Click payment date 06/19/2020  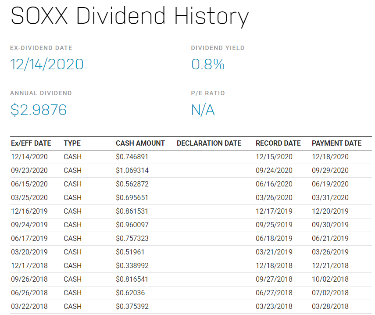point(330,184)
